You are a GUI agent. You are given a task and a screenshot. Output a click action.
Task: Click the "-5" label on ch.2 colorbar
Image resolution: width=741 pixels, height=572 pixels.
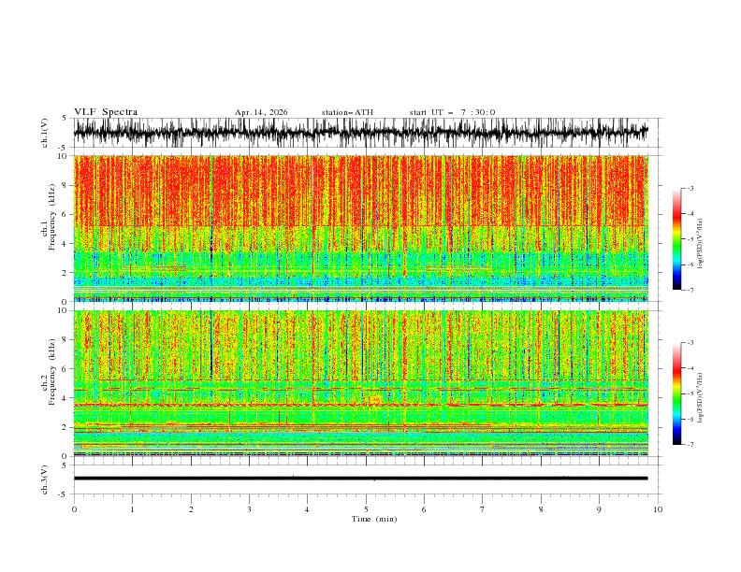tap(690, 393)
